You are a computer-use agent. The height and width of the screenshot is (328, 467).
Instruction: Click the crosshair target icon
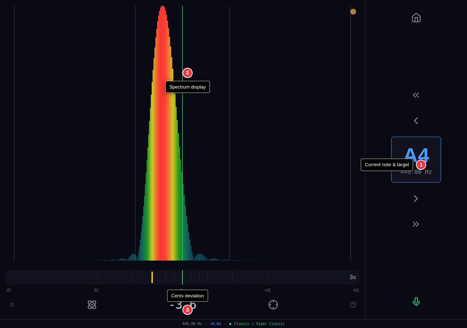pos(273,305)
